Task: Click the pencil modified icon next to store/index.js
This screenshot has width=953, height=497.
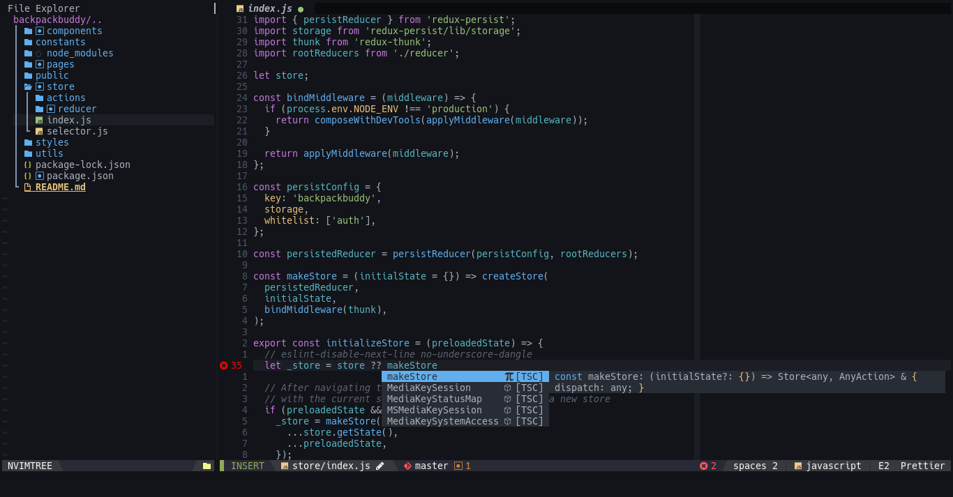Action: [380, 466]
